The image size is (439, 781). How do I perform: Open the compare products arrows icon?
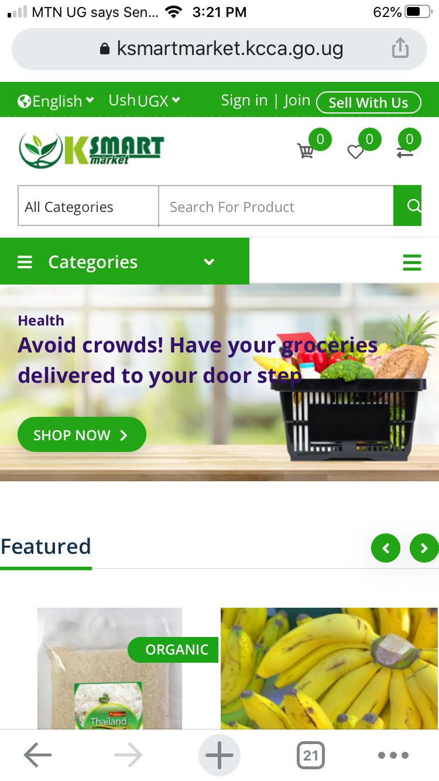(x=405, y=152)
